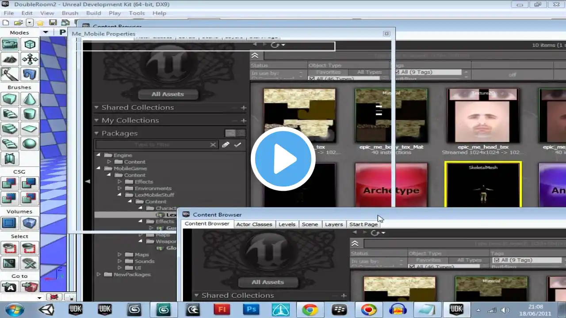
Task: Expand the NewPackages folder
Action: 98,274
